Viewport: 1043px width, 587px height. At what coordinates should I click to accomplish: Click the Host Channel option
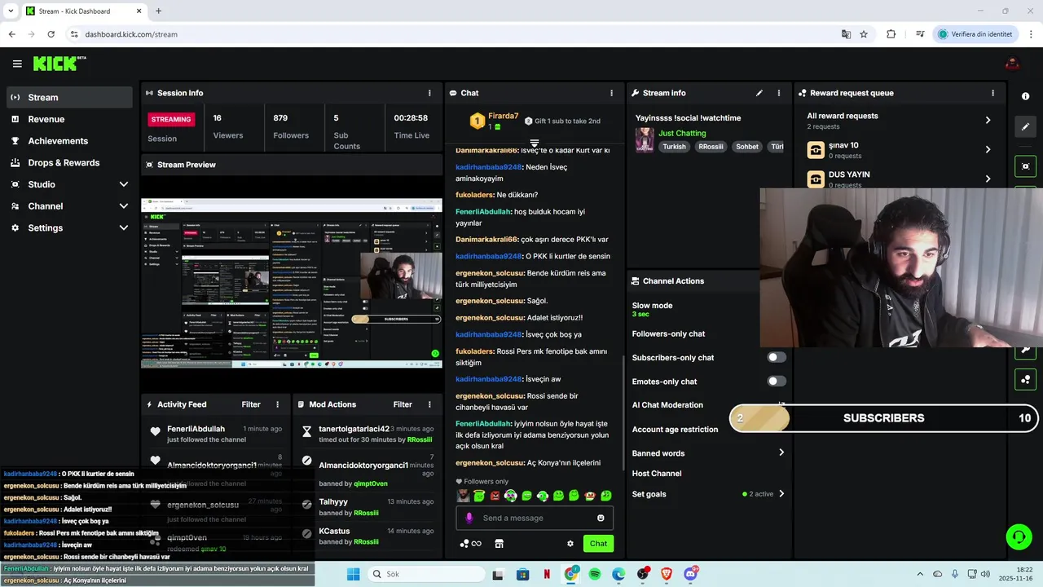(656, 473)
